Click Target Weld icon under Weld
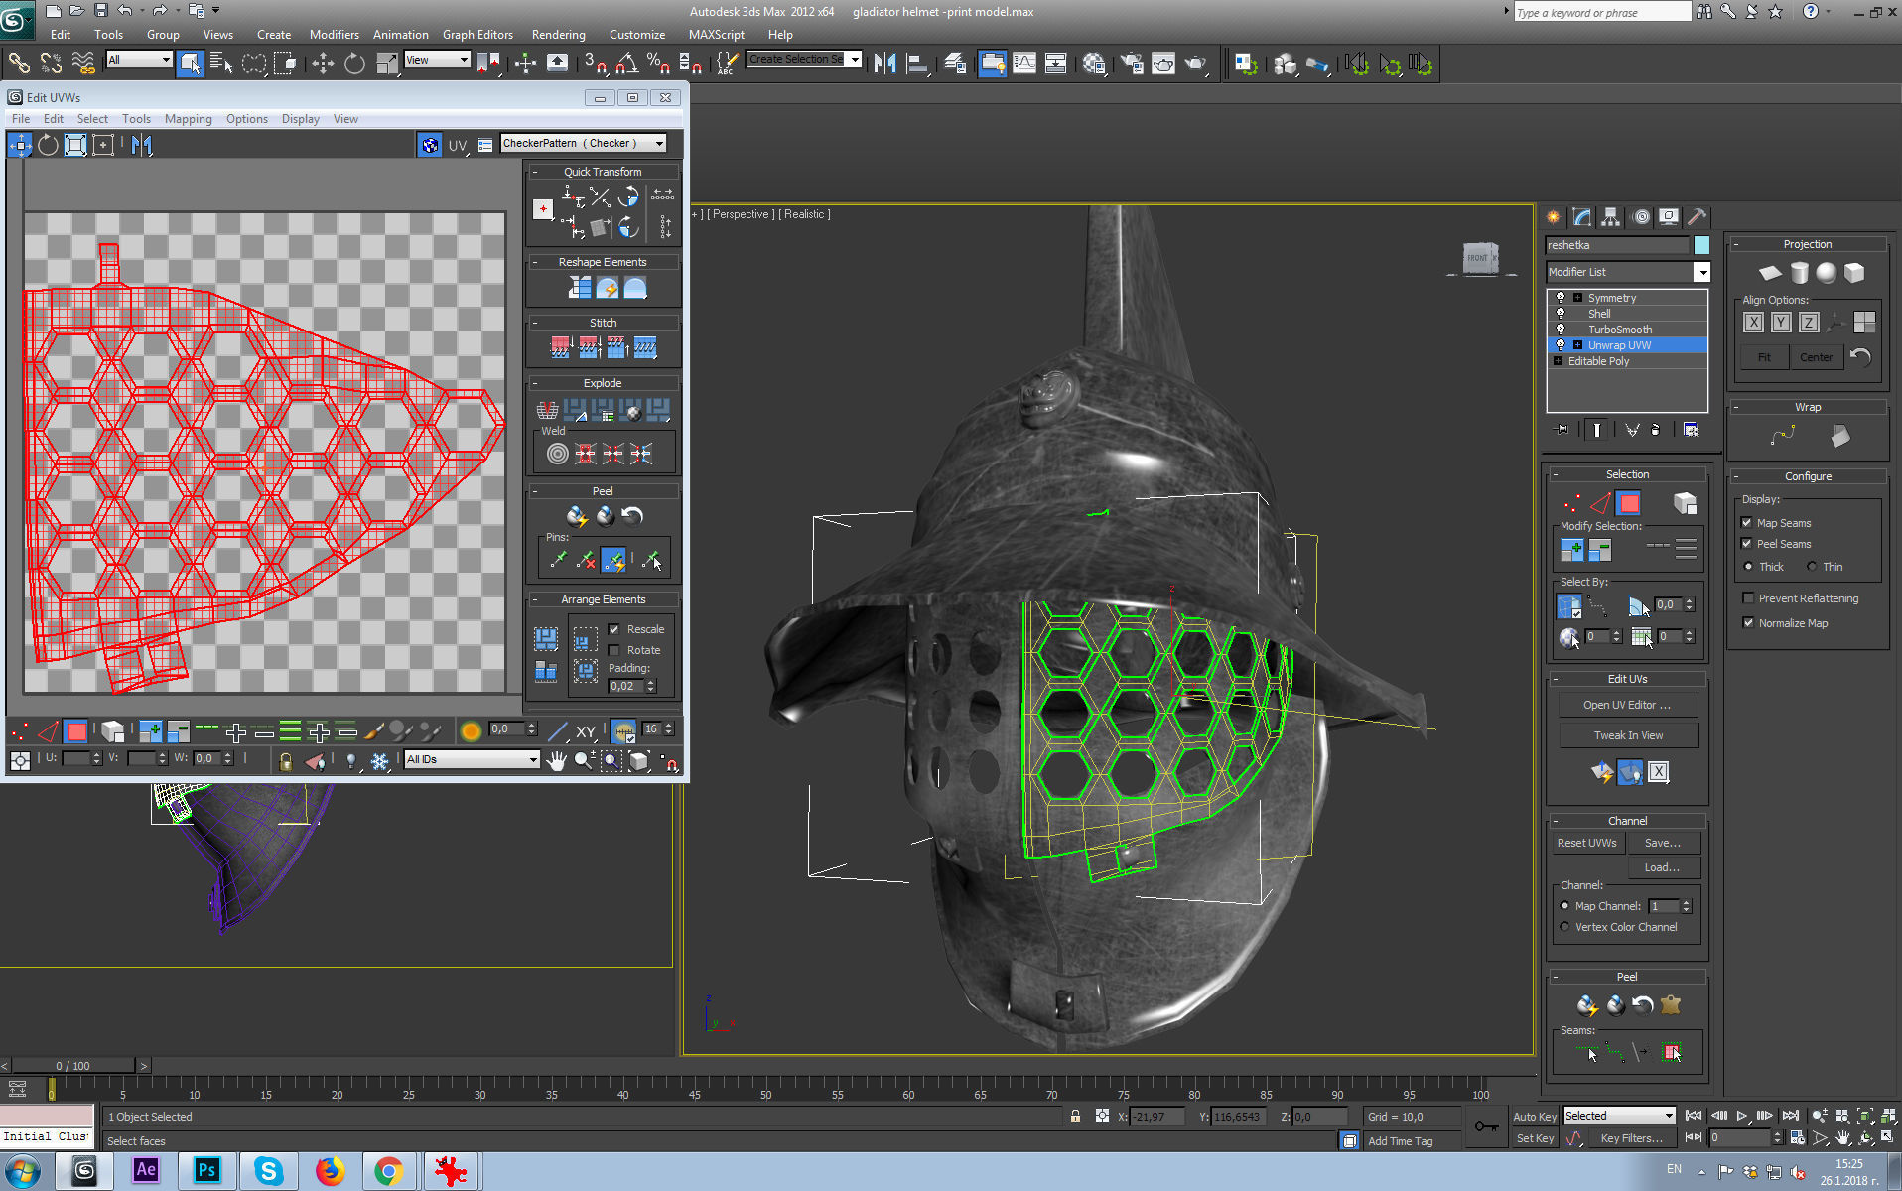This screenshot has height=1191, width=1902. (x=558, y=454)
